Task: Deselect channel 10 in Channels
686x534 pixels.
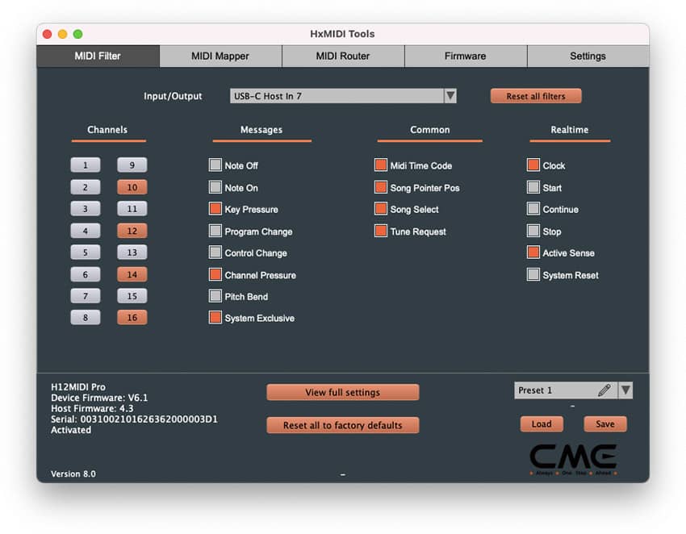Action: click(x=132, y=187)
